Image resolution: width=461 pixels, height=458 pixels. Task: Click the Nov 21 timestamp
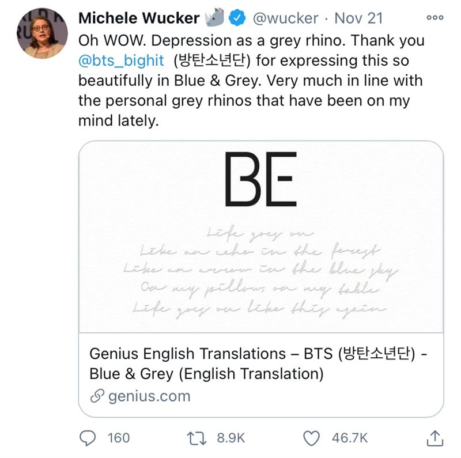coord(358,18)
